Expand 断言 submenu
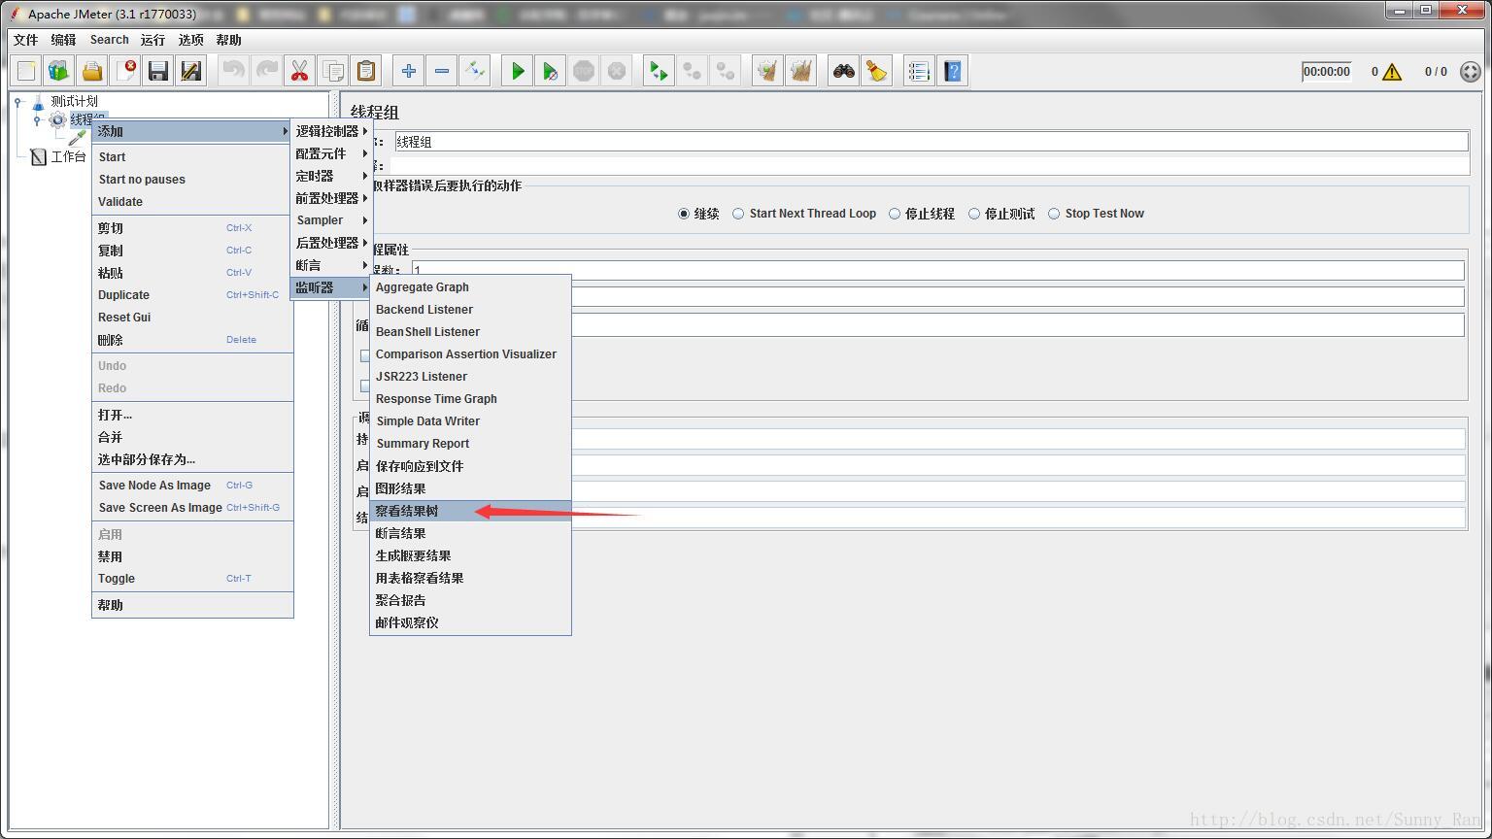The image size is (1492, 839). coord(331,265)
